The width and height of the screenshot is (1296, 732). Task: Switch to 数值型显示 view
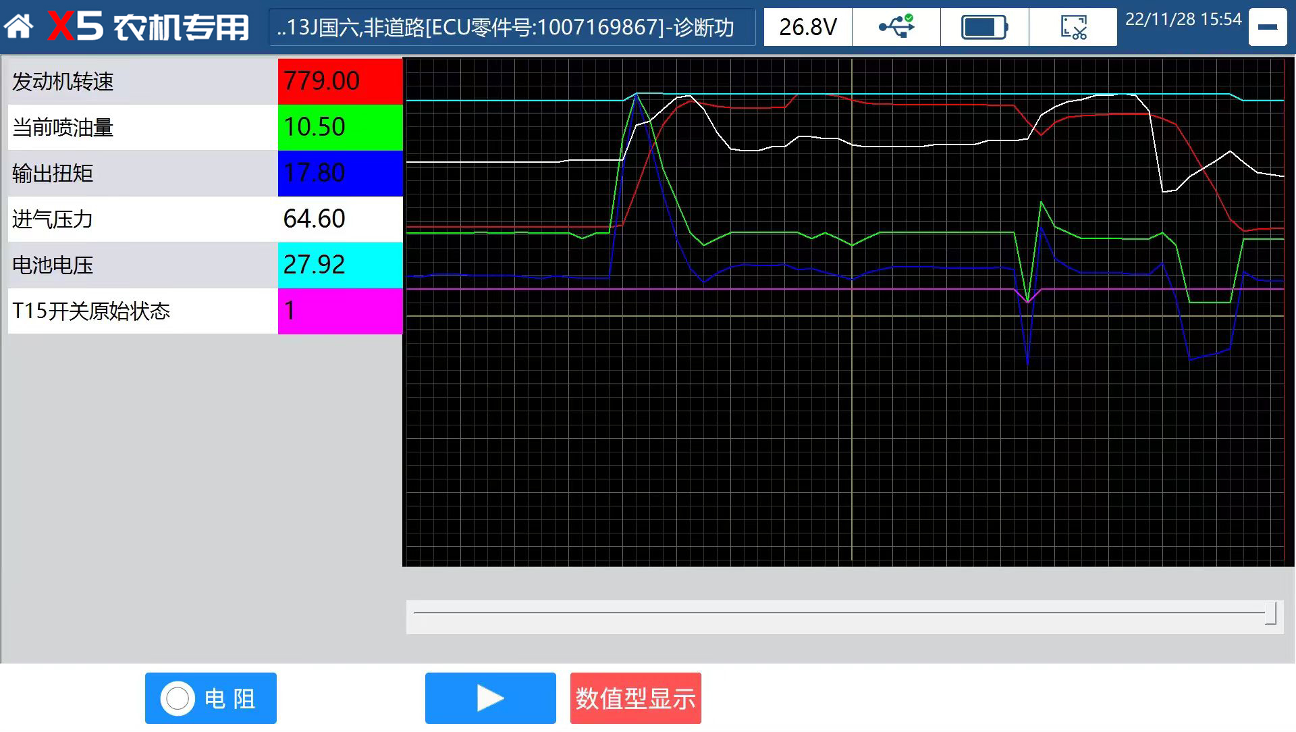[636, 698]
